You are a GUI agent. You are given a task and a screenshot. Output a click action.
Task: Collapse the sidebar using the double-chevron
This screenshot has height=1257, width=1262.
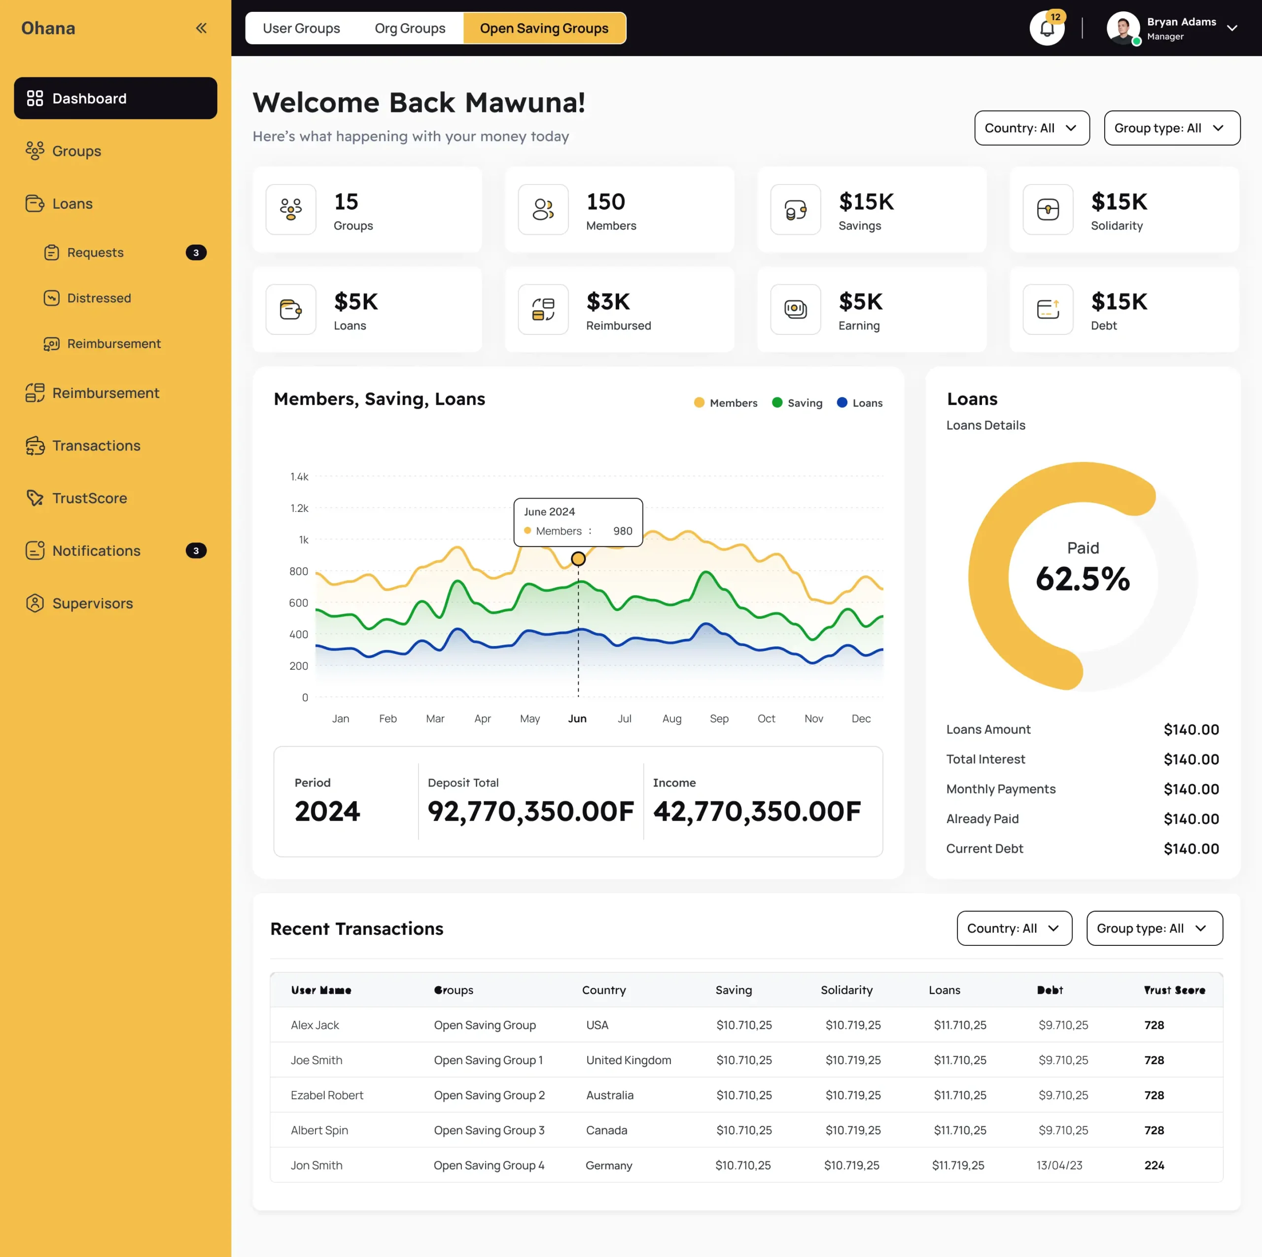tap(201, 28)
